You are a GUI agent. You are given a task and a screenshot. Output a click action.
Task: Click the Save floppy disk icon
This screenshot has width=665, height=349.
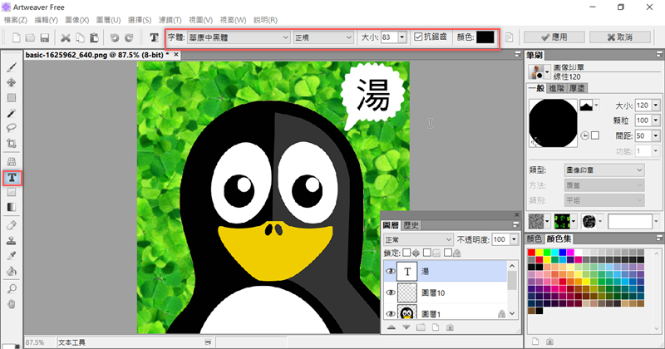(45, 37)
